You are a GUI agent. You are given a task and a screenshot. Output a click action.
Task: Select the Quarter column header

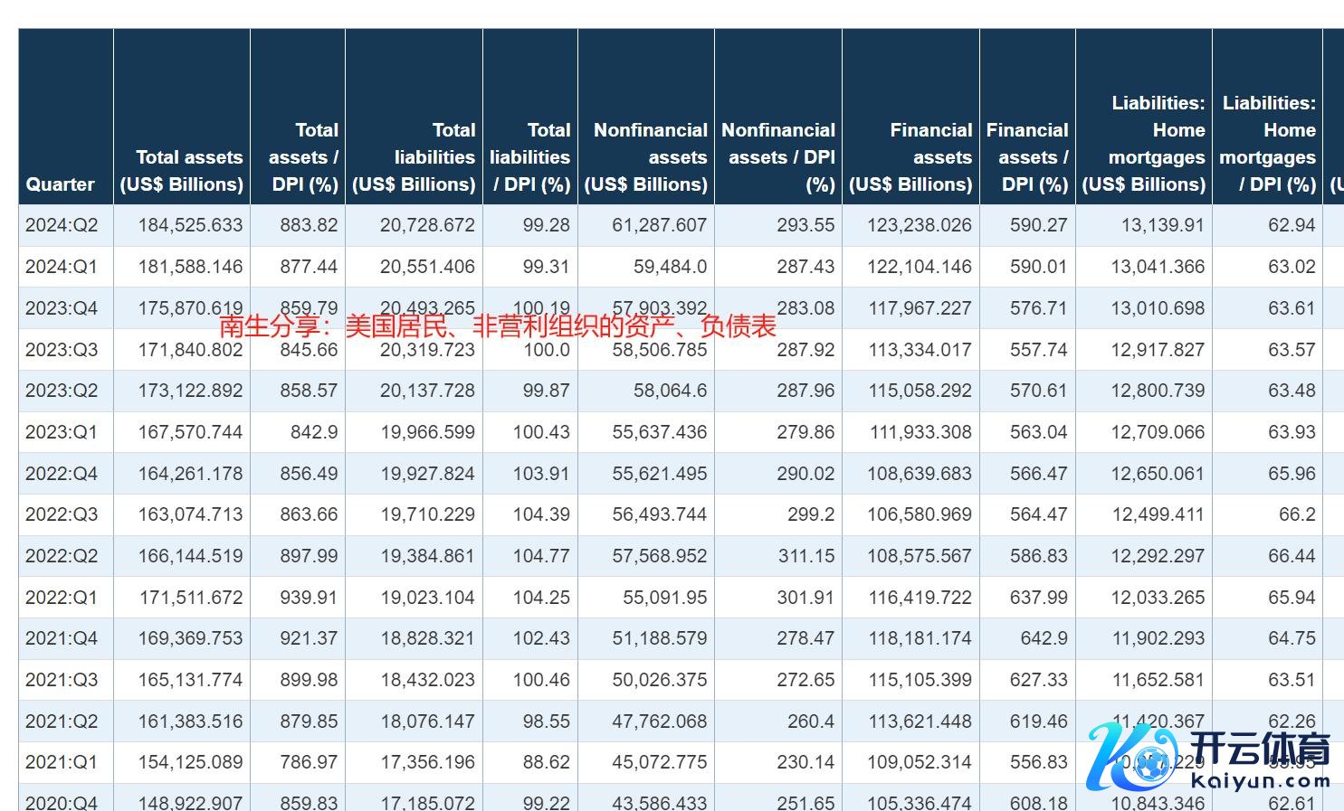[60, 184]
